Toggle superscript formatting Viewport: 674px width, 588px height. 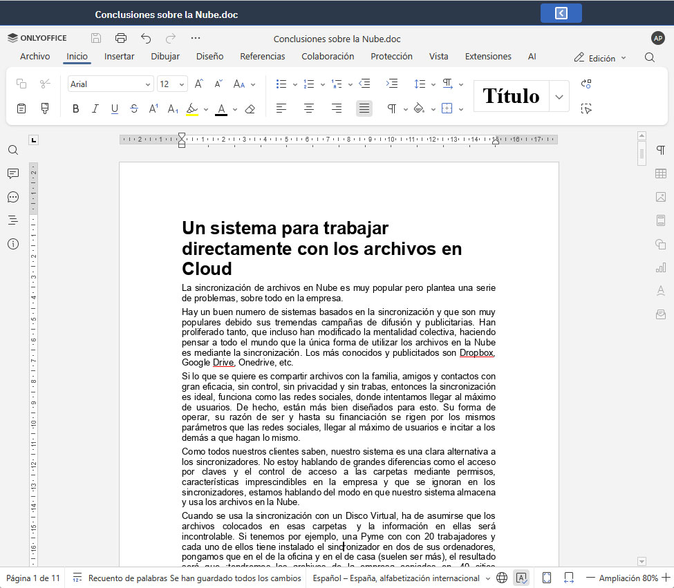153,108
